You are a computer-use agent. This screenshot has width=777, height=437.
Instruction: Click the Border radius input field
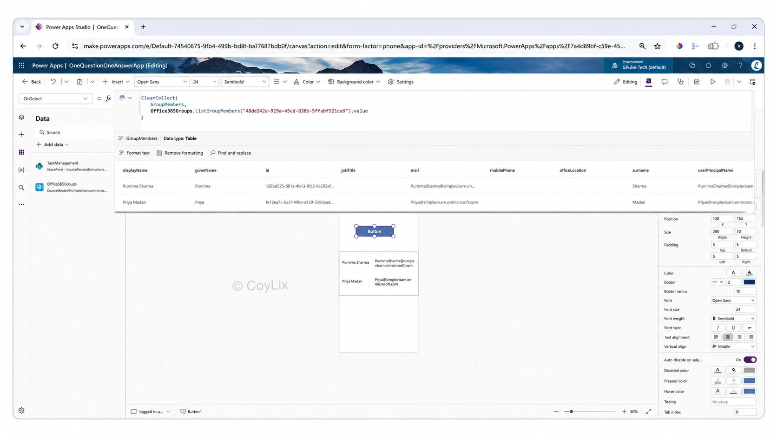745,292
